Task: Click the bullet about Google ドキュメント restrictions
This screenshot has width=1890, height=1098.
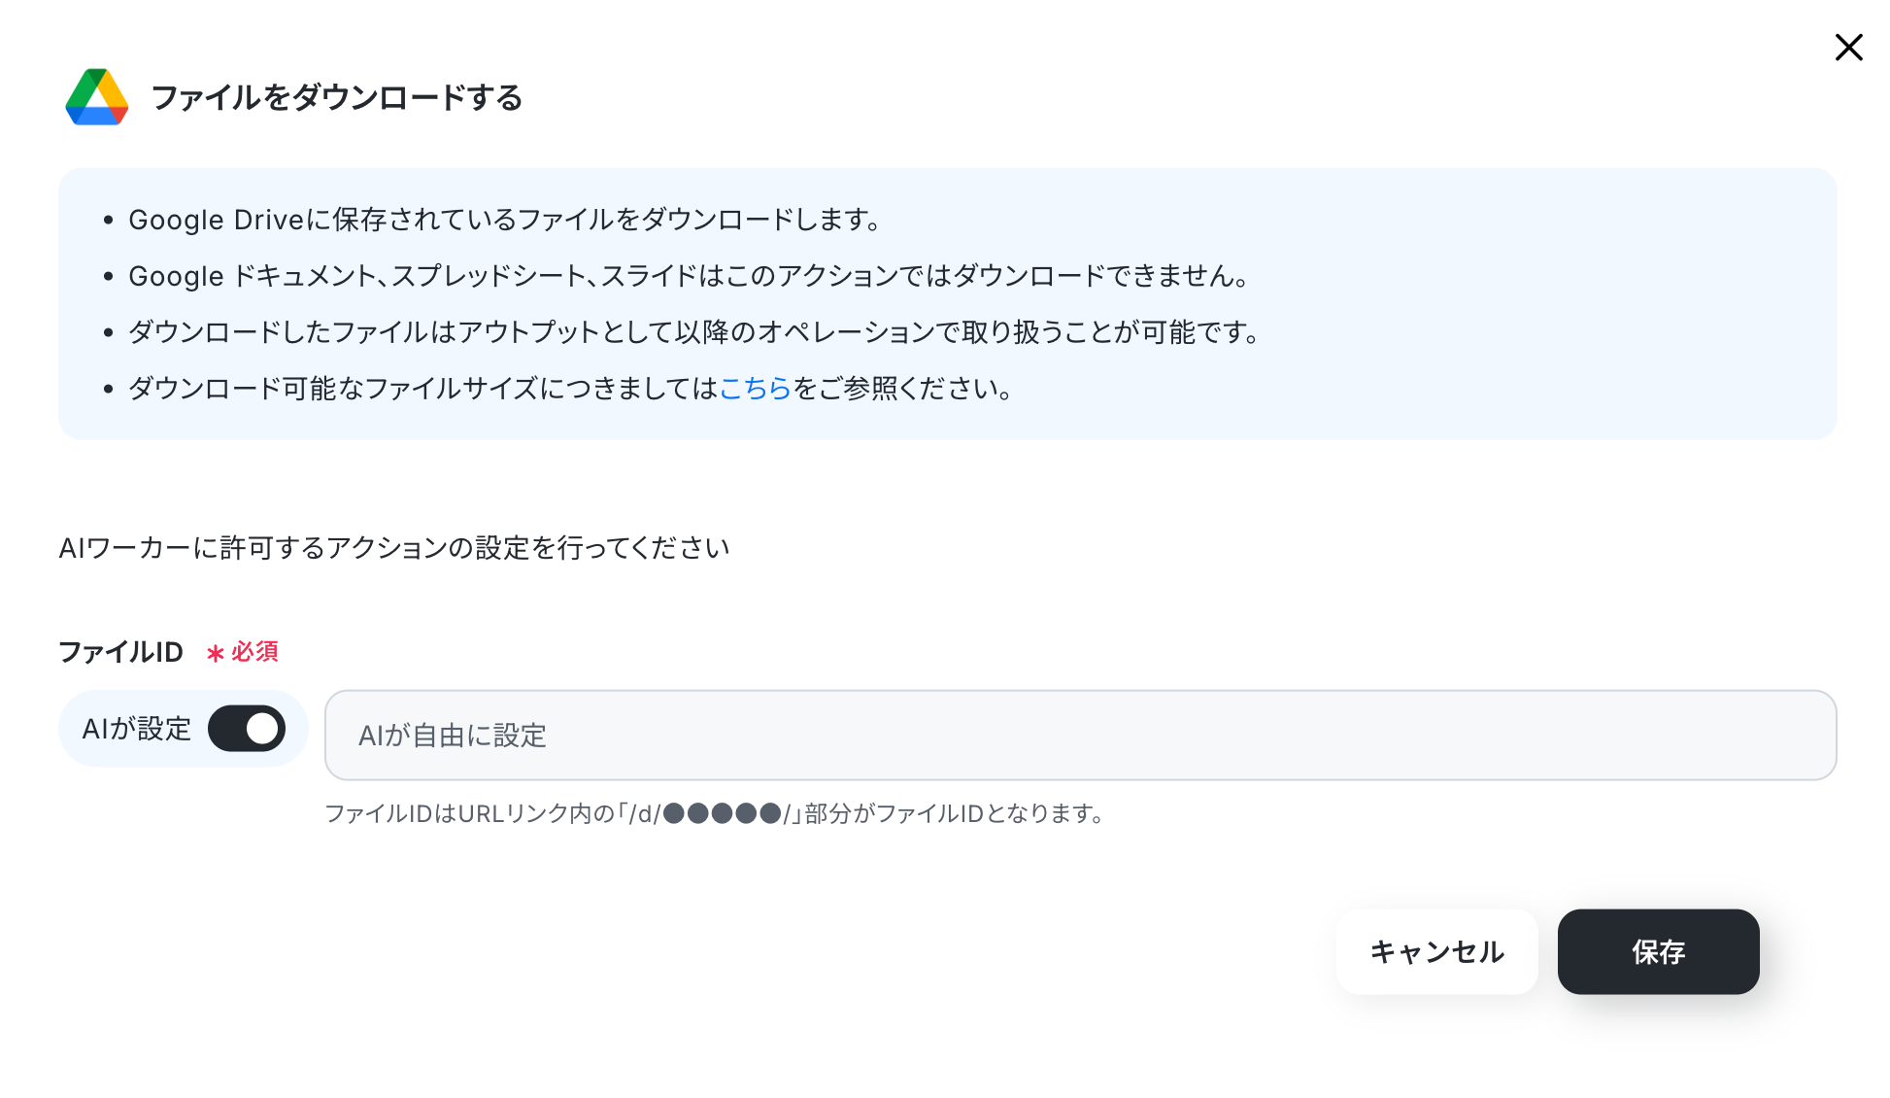Action: pos(688,277)
